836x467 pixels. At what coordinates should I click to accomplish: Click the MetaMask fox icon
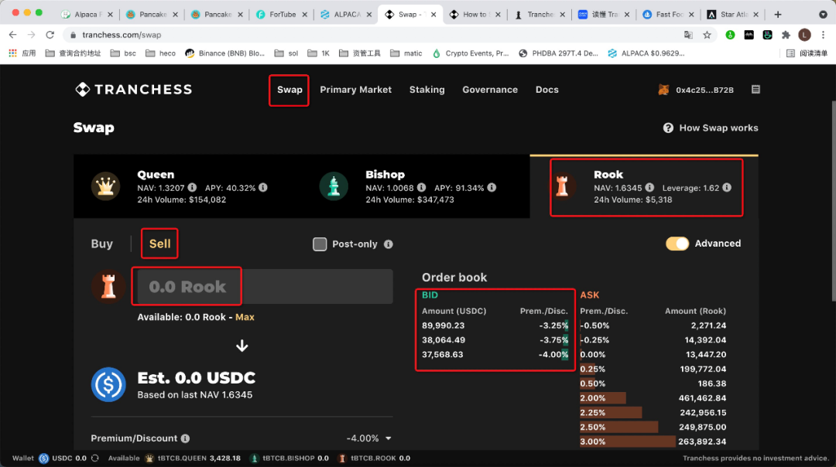coord(664,90)
